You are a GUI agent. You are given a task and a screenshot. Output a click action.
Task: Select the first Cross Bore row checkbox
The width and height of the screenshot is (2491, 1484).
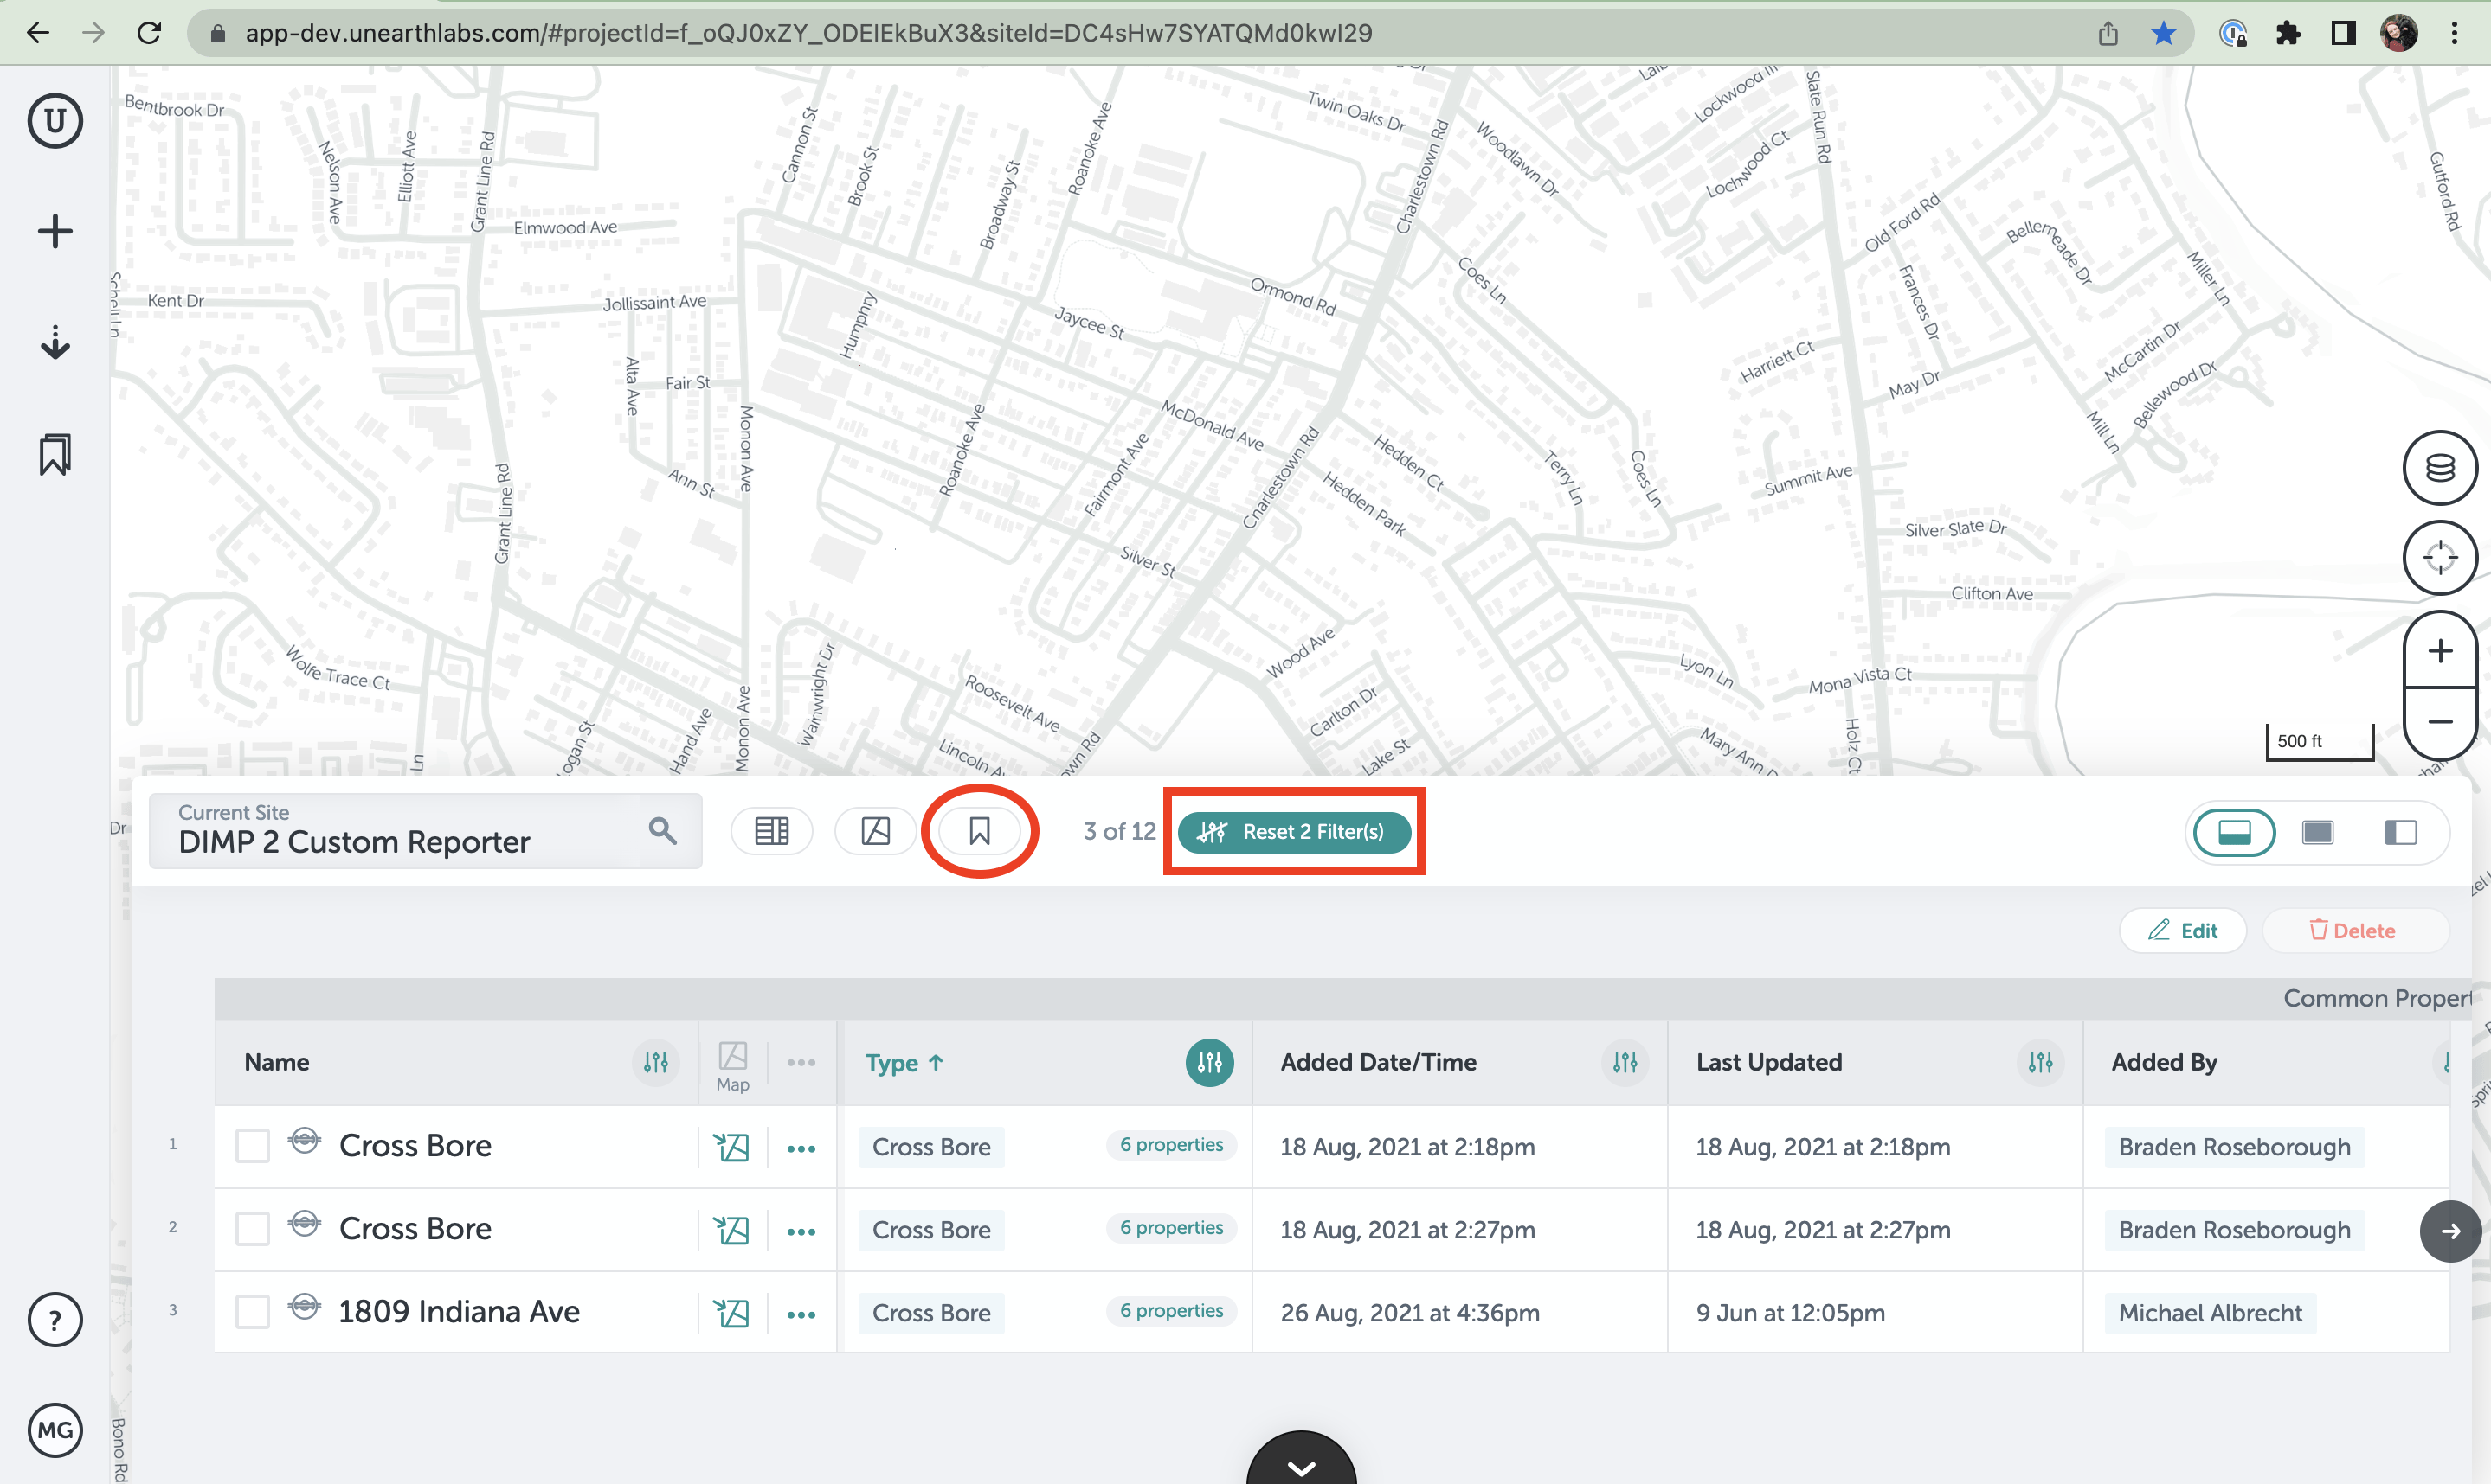tap(252, 1146)
